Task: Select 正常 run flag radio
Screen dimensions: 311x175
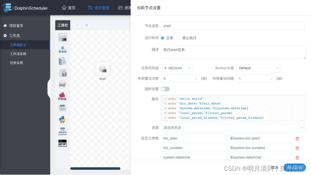Action: [163, 38]
